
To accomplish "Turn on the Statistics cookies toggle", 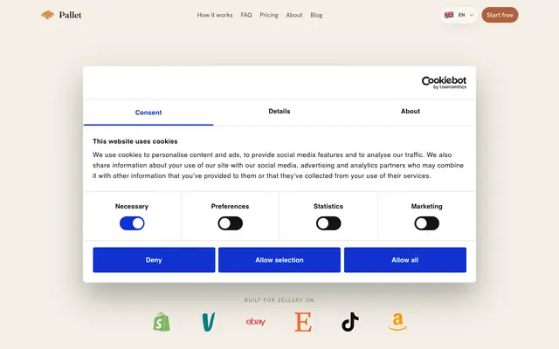I will 328,223.
